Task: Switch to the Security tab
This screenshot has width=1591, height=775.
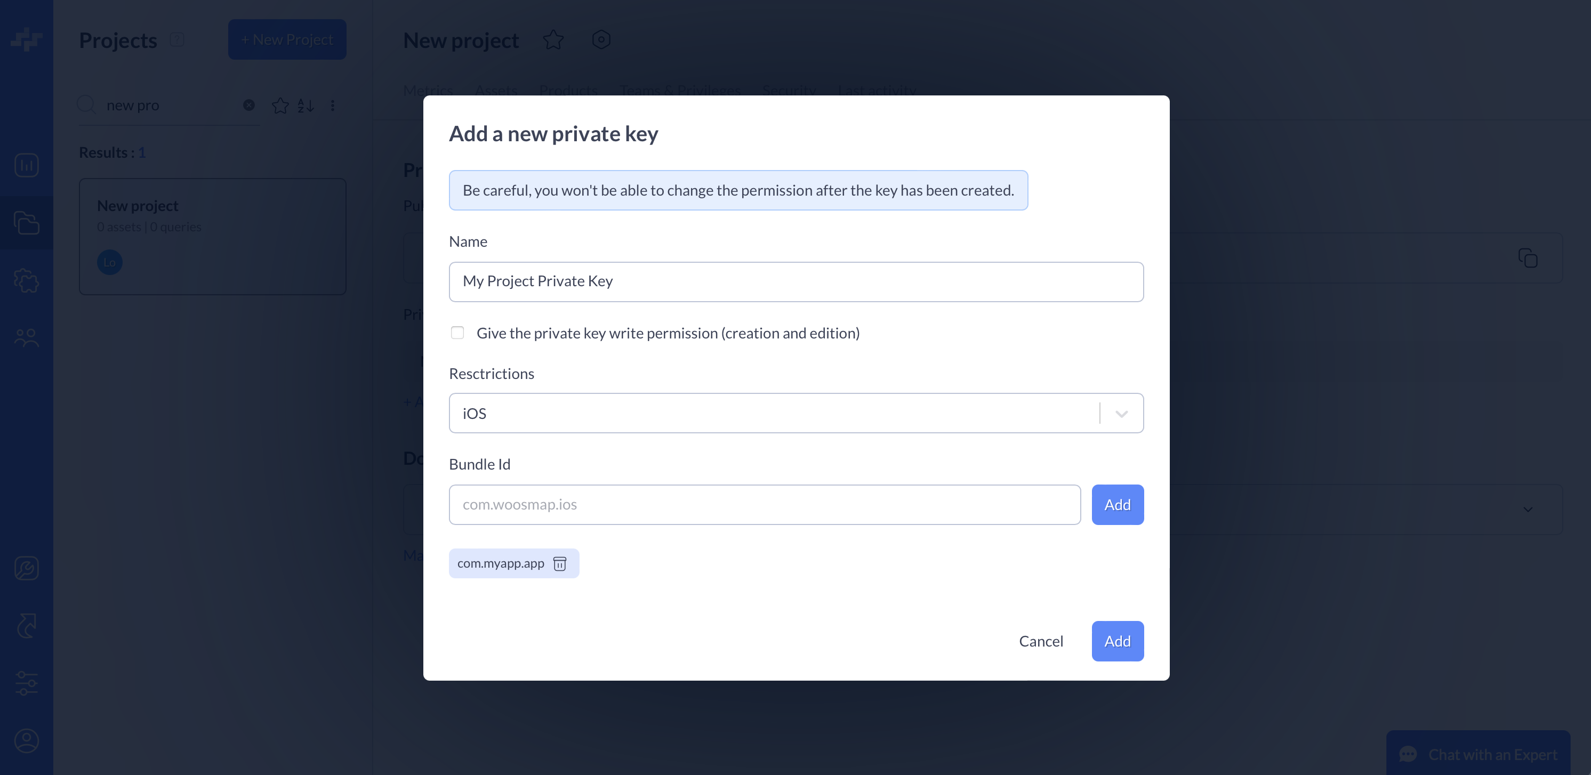Action: [789, 90]
